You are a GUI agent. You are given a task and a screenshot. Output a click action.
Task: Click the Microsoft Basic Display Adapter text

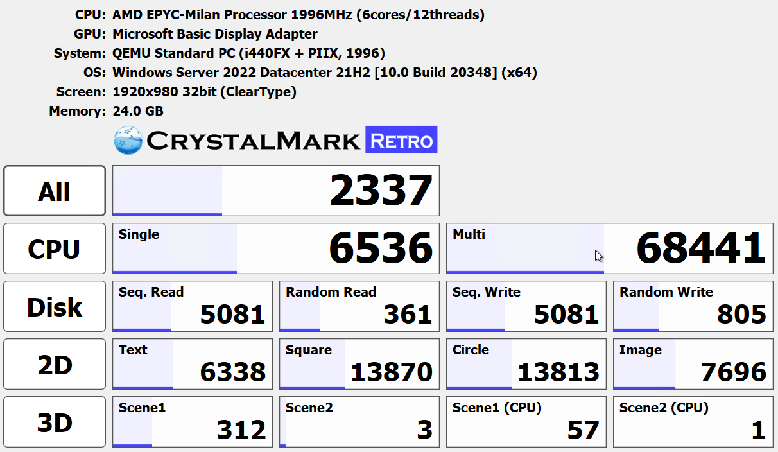(x=215, y=34)
